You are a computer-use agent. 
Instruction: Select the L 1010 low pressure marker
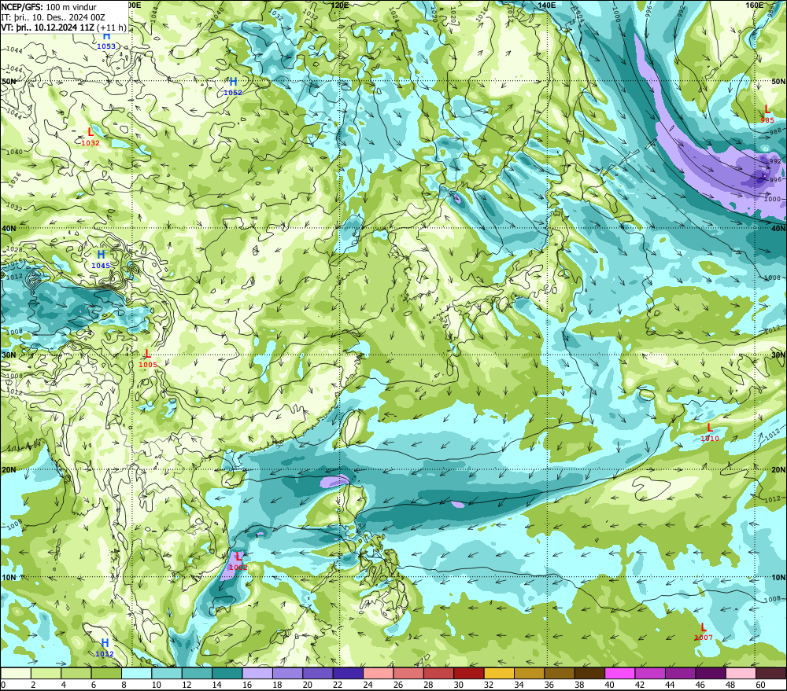tap(710, 432)
